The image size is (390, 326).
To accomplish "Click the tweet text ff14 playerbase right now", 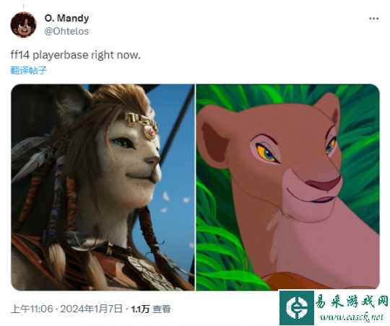I will (76, 55).
